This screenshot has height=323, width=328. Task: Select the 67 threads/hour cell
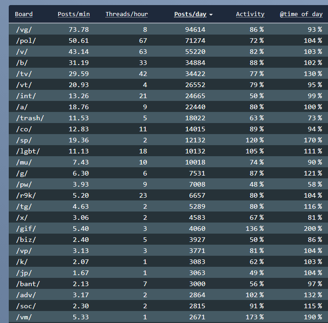pos(143,41)
